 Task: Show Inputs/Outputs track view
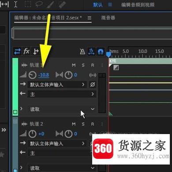coord(18,52)
